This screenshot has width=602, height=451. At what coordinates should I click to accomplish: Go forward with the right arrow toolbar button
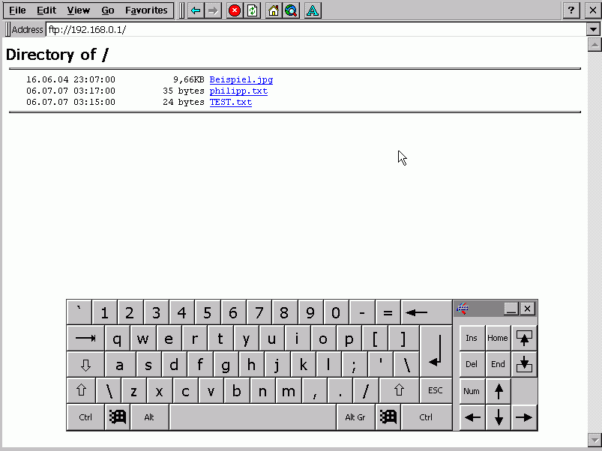coord(213,10)
